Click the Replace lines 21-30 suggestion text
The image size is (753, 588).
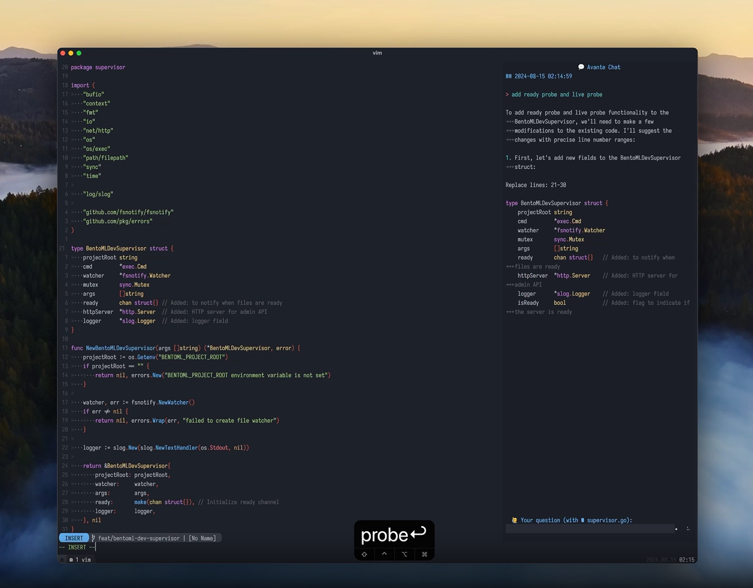[535, 185]
